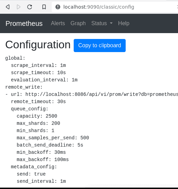This screenshot has width=178, height=189.
Task: Open the Help link in the navbar
Action: tap(124, 23)
